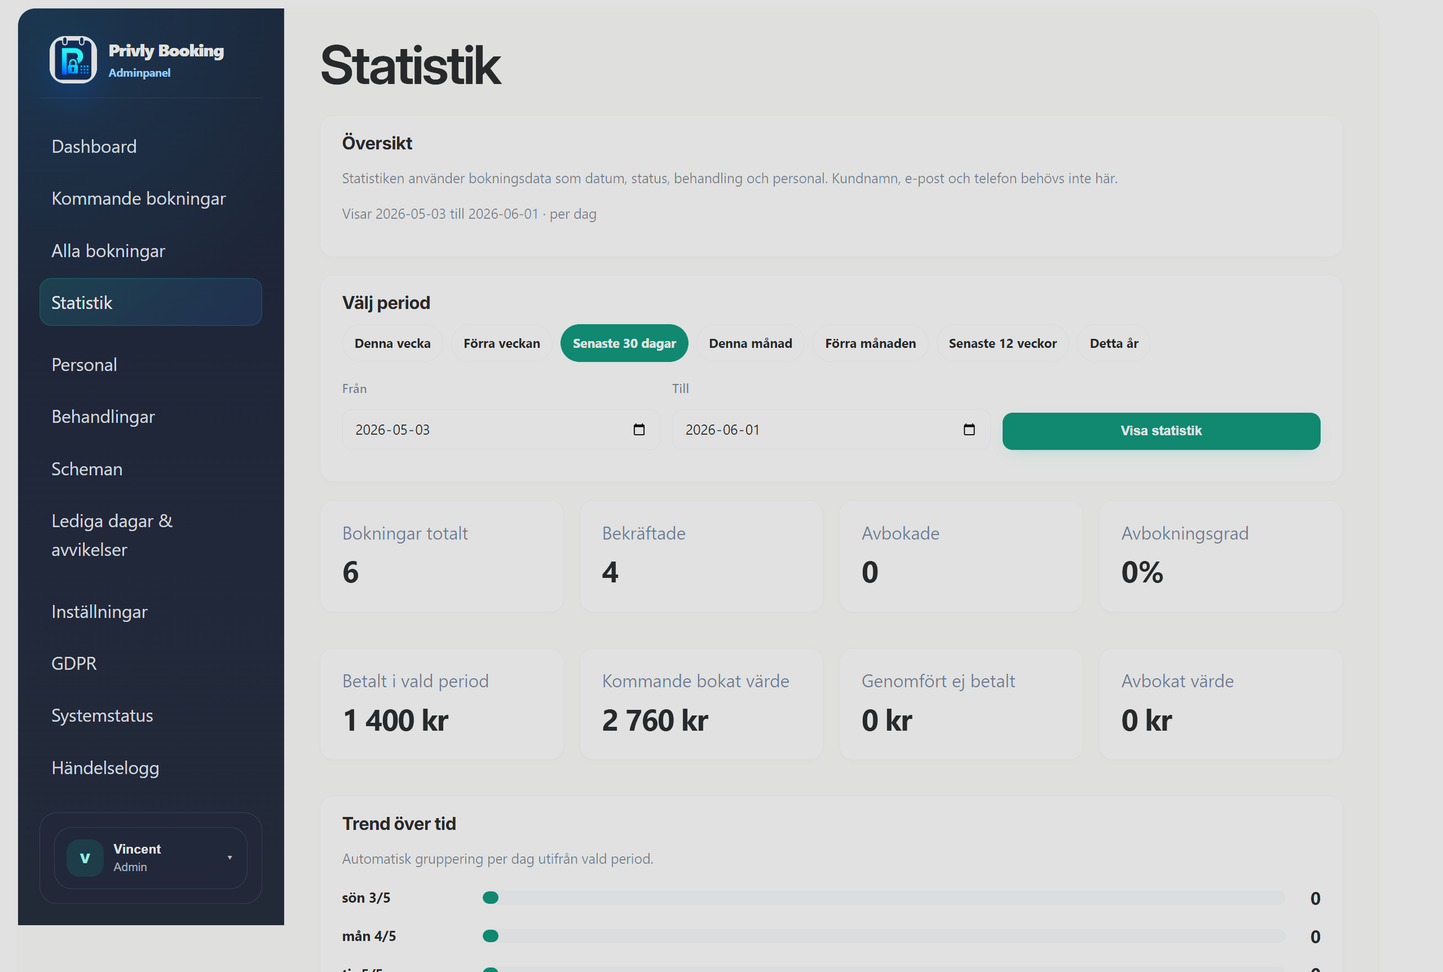Click the Privly Booking logo icon
1443x972 pixels.
(73, 60)
